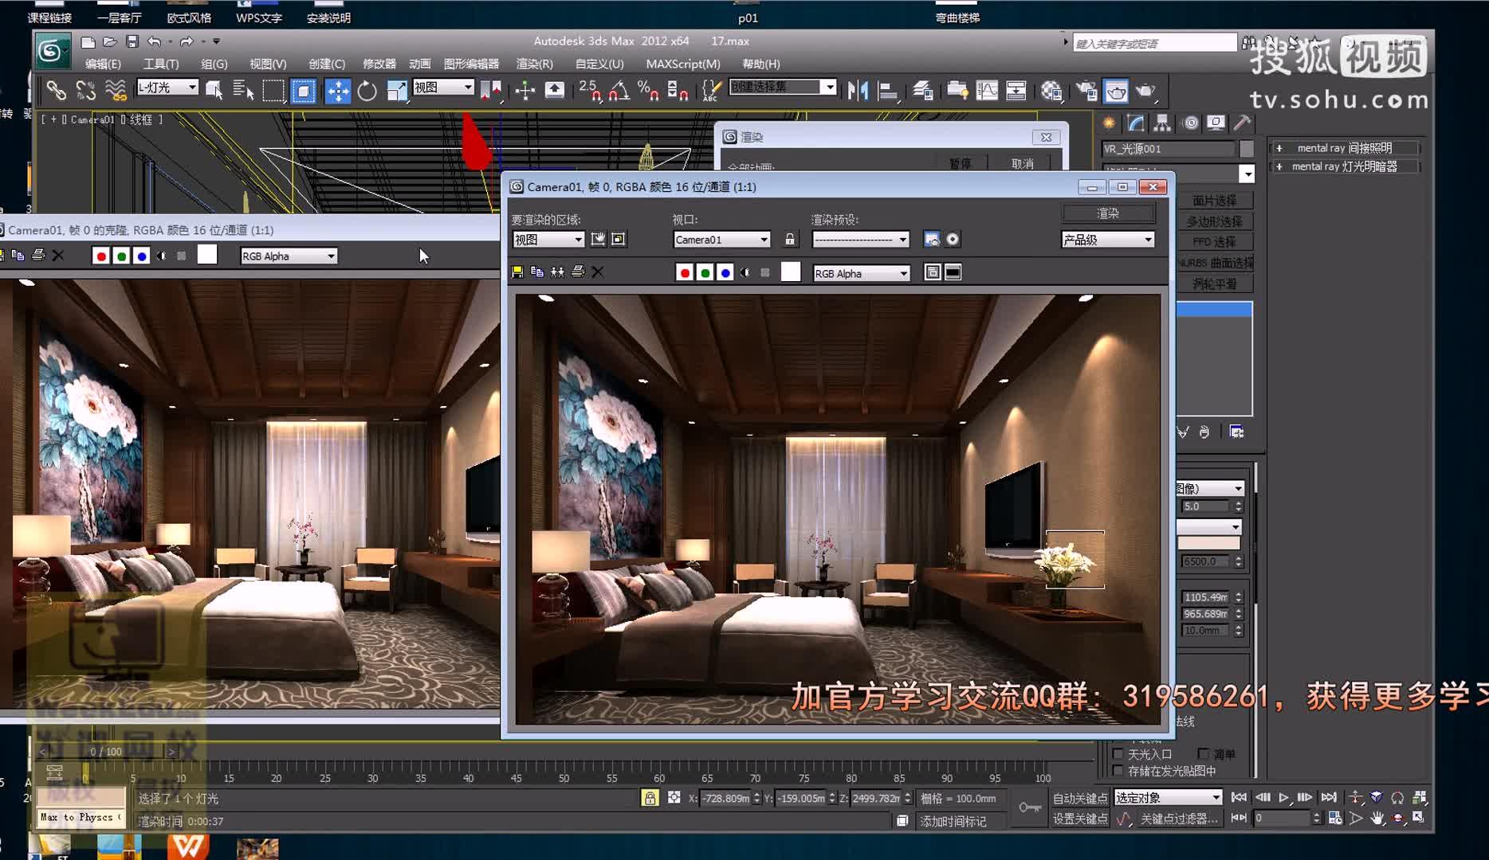Viewport: 1489px width, 860px height.
Task: Select the Select and Move tool
Action: tap(338, 91)
